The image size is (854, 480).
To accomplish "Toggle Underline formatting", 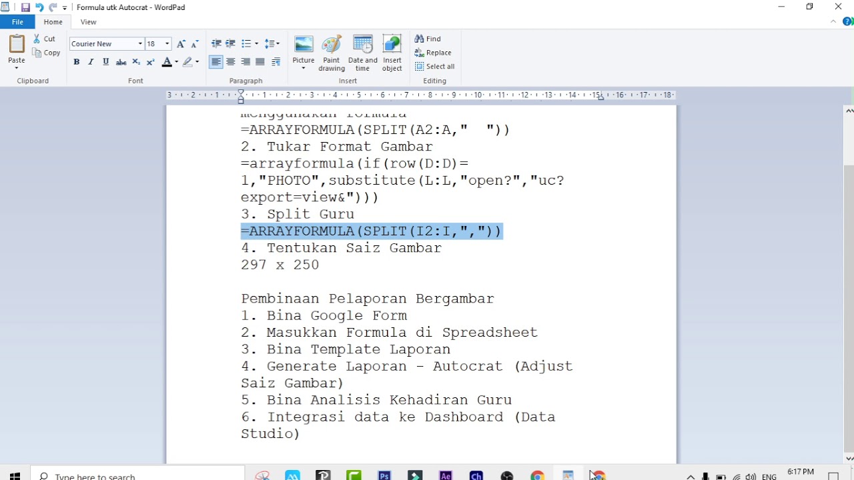I will [105, 62].
